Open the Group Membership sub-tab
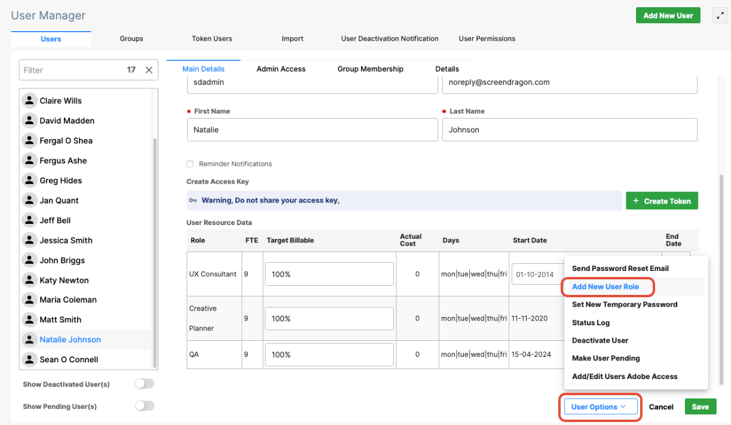 [x=370, y=69]
